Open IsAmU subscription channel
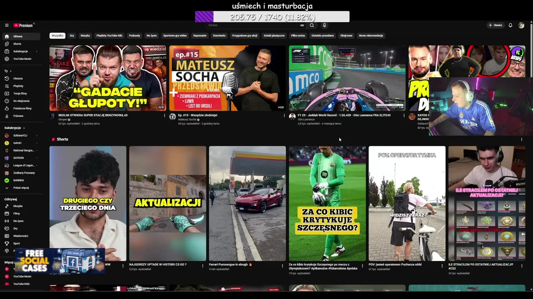The width and height of the screenshot is (533, 299). (x=21, y=143)
